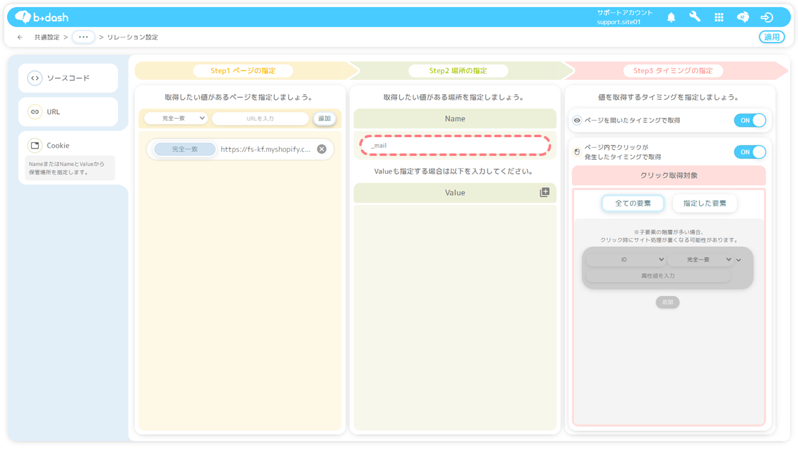This screenshot has height=449, width=798.
Task: Expand chevron right of 完全一致 in Step3
Action: coord(739,260)
